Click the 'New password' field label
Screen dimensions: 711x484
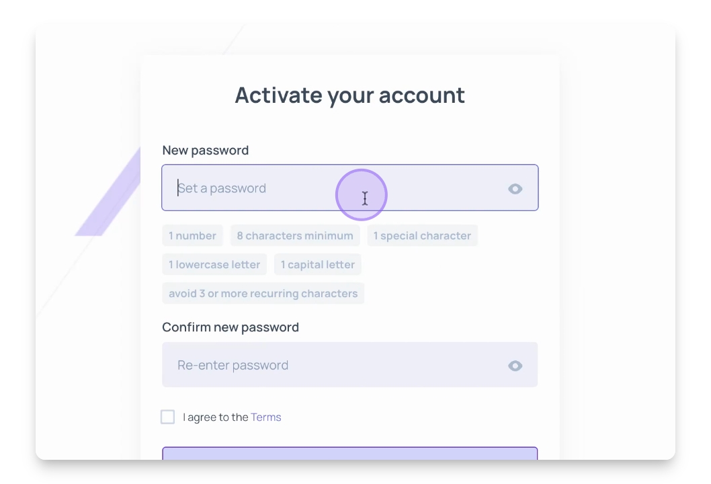click(206, 150)
